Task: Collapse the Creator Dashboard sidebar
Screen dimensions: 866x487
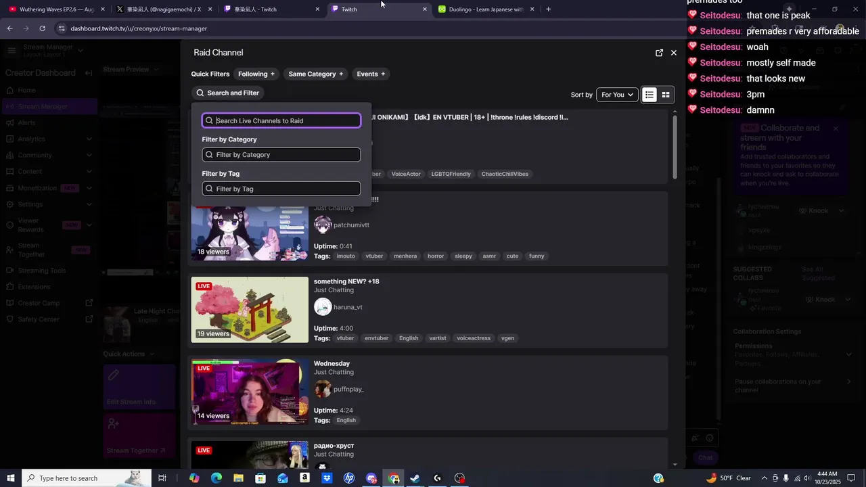Action: (88, 73)
